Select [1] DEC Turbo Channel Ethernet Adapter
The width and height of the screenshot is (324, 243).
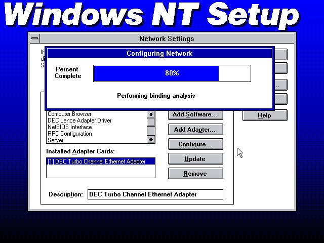point(101,161)
